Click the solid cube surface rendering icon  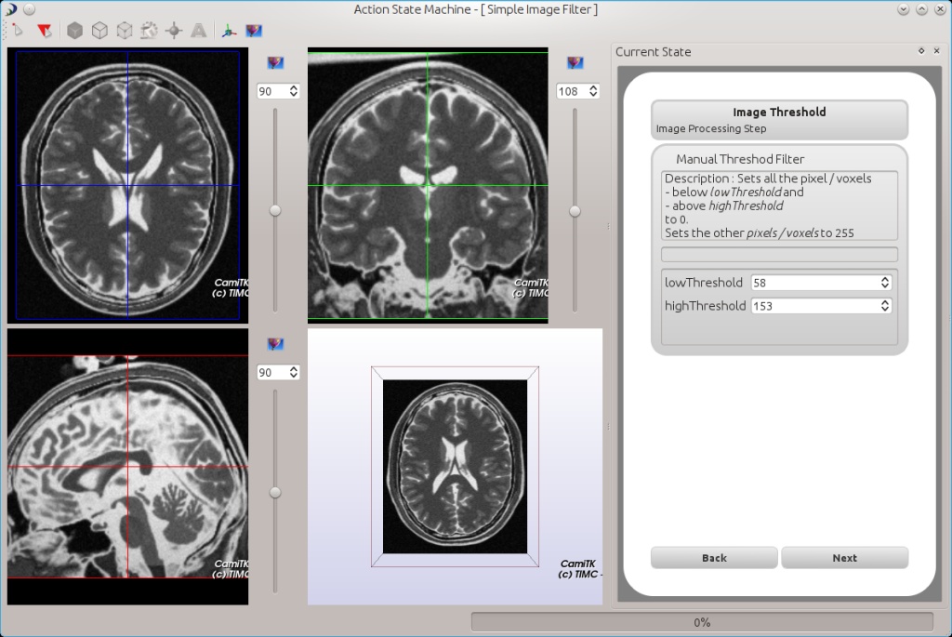pos(74,31)
